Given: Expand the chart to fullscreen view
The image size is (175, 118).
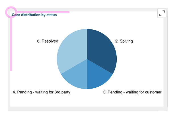Looking at the screenshot, I should [162, 13].
